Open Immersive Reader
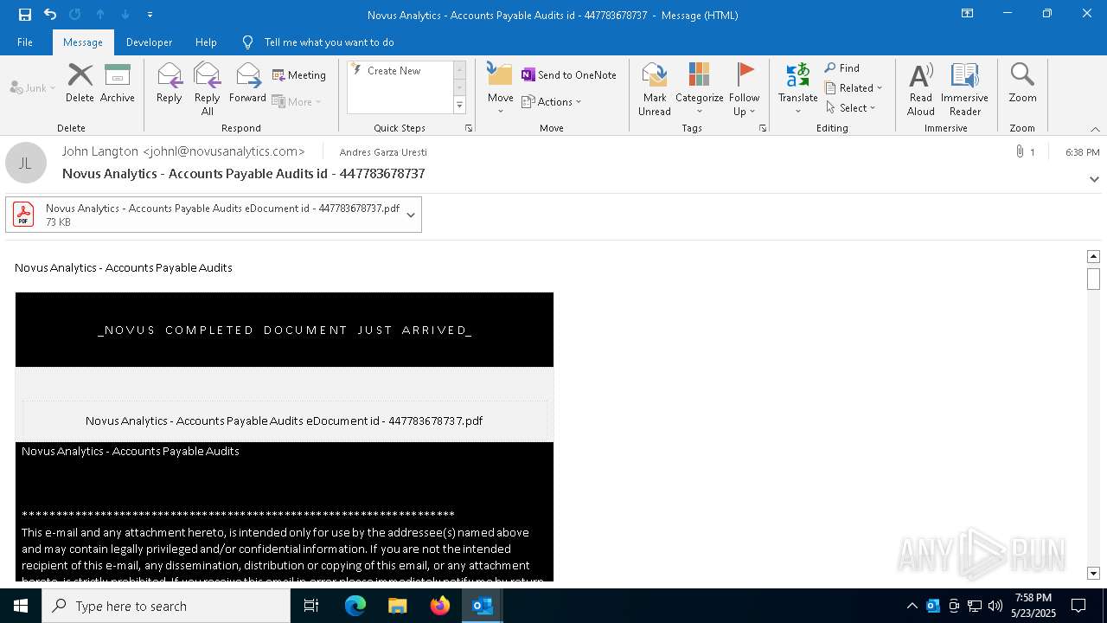This screenshot has width=1107, height=623. pyautogui.click(x=965, y=88)
